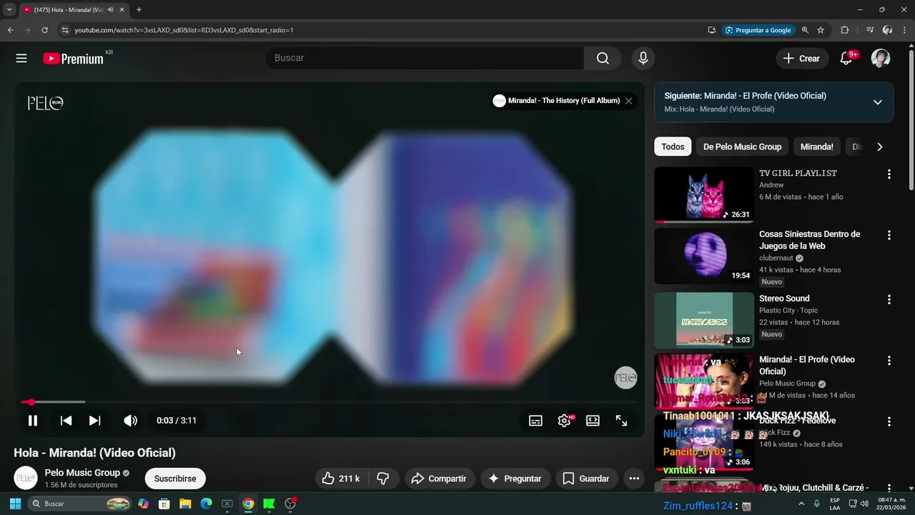Open options for Cosas Siniestras video
This screenshot has width=915, height=515.
coord(889,235)
